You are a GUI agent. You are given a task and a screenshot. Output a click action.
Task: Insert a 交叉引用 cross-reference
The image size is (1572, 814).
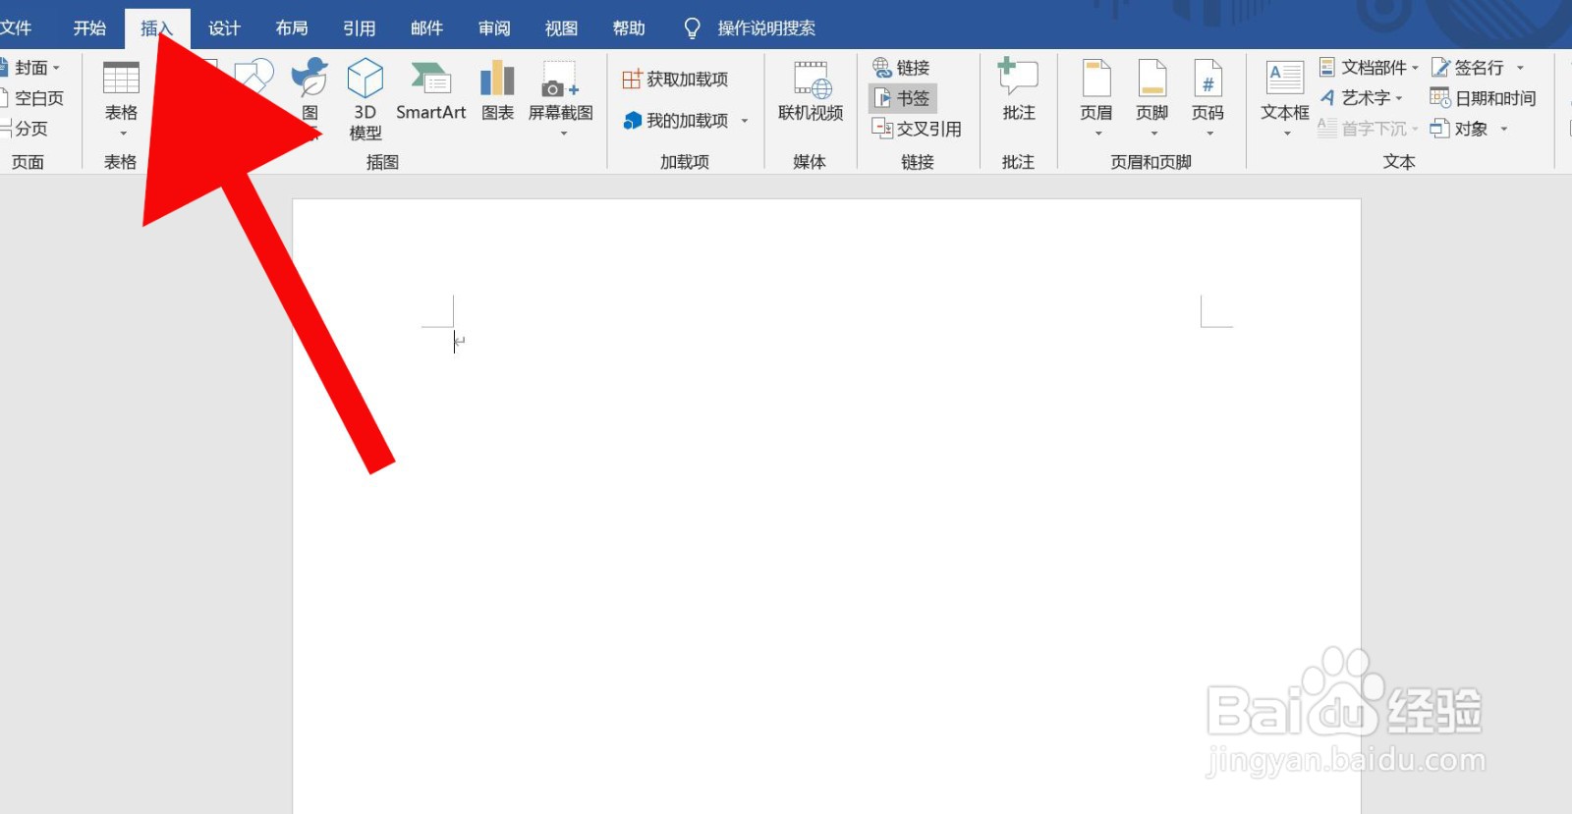917,129
